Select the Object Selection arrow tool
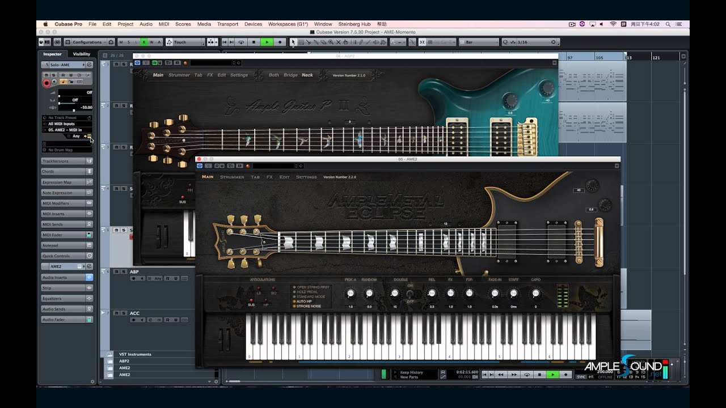The image size is (726, 408). coord(293,42)
